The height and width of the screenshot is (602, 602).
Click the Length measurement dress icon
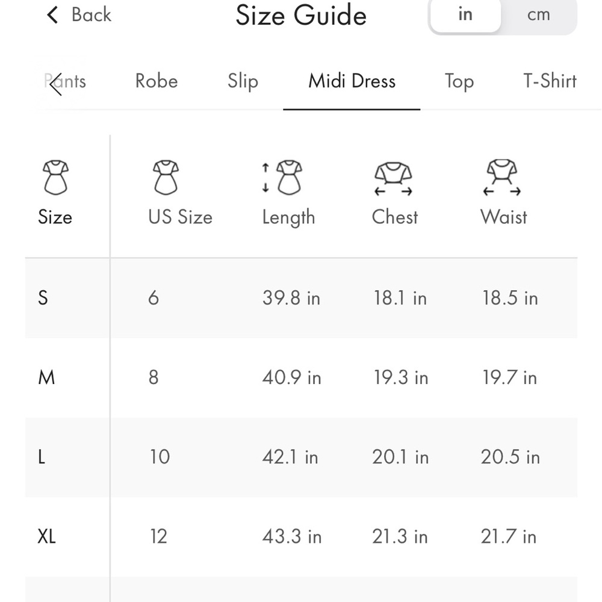click(282, 178)
